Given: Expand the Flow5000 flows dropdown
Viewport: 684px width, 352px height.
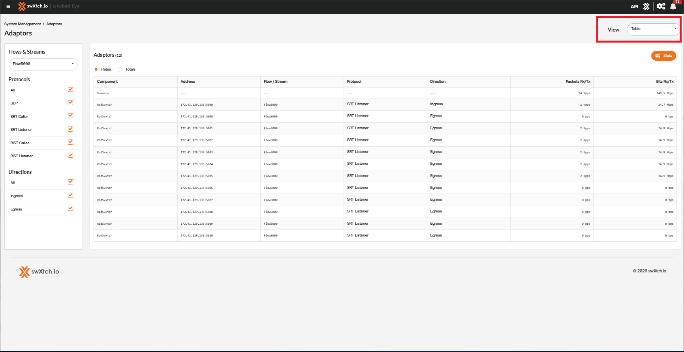Looking at the screenshot, I should [x=43, y=64].
